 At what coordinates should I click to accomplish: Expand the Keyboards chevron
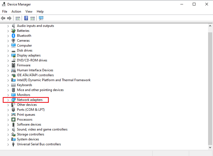8,85
